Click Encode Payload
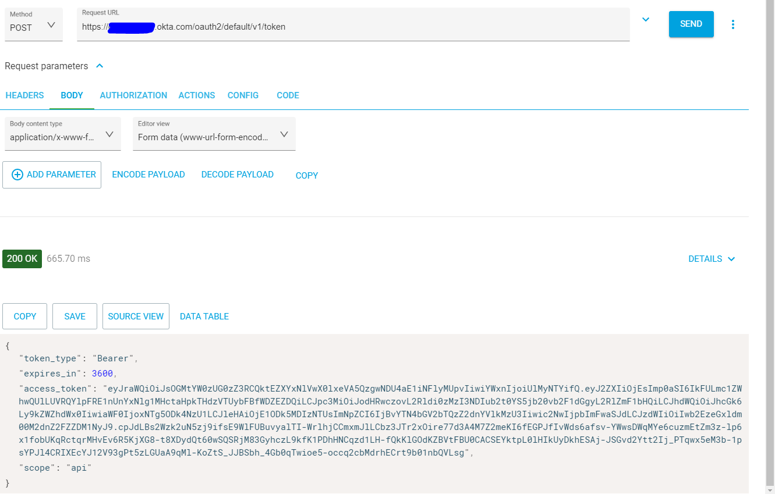 tap(148, 175)
